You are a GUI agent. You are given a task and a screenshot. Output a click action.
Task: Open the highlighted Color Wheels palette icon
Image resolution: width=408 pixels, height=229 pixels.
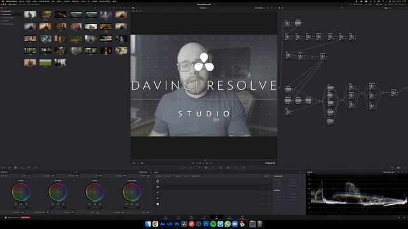[15, 168]
